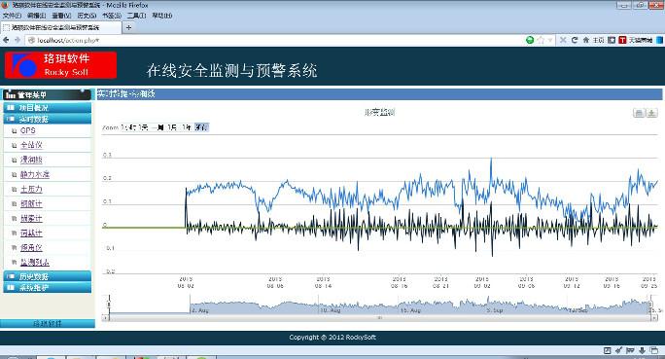The image size is (665, 359).
Task: Click the checkmark icon in status bar
Action: [x=618, y=350]
